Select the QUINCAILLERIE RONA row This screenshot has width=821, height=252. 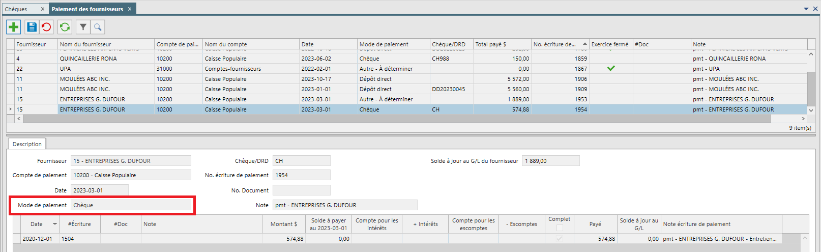407,59
